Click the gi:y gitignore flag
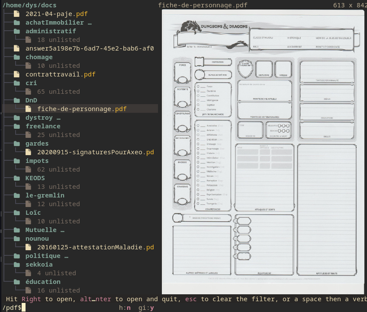Image resolution: width=367 pixels, height=312 pixels. (146, 308)
